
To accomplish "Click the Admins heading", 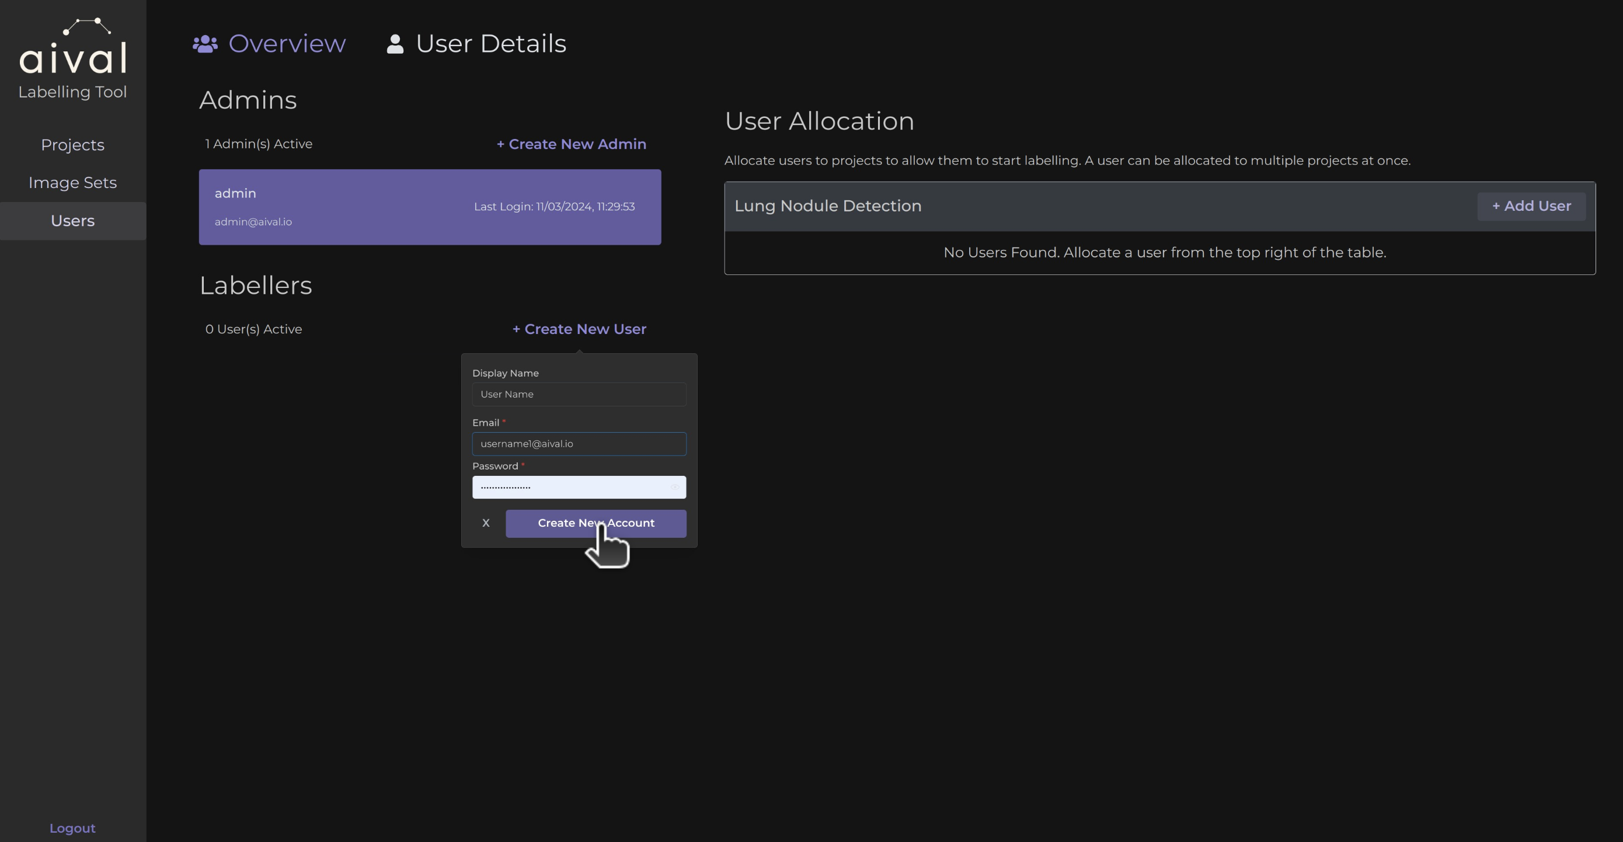I will click(x=248, y=100).
